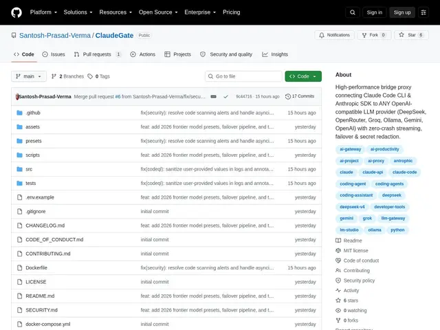Viewport: 440px width, 330px height.
Task: Open the CONTRIBUTING.md file
Action: point(48,254)
